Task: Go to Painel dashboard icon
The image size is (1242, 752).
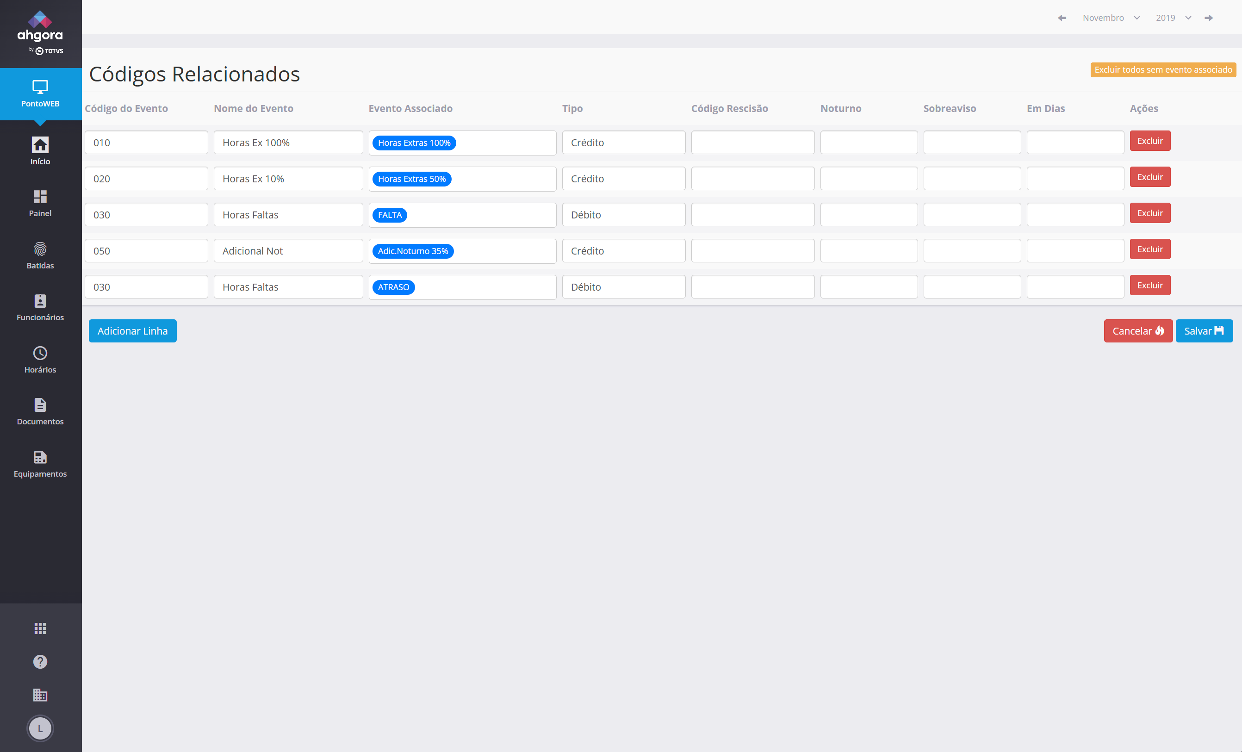Action: coord(40,197)
